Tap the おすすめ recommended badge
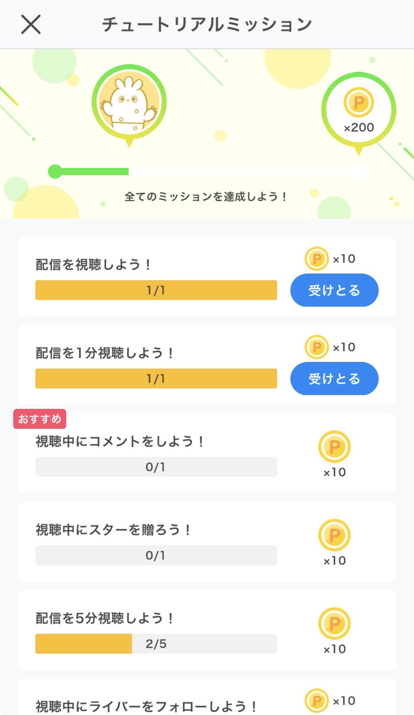Viewport: 414px width, 715px height. pyautogui.click(x=40, y=419)
